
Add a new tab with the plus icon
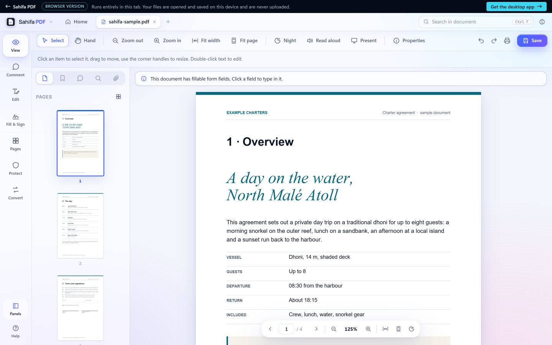click(x=168, y=22)
